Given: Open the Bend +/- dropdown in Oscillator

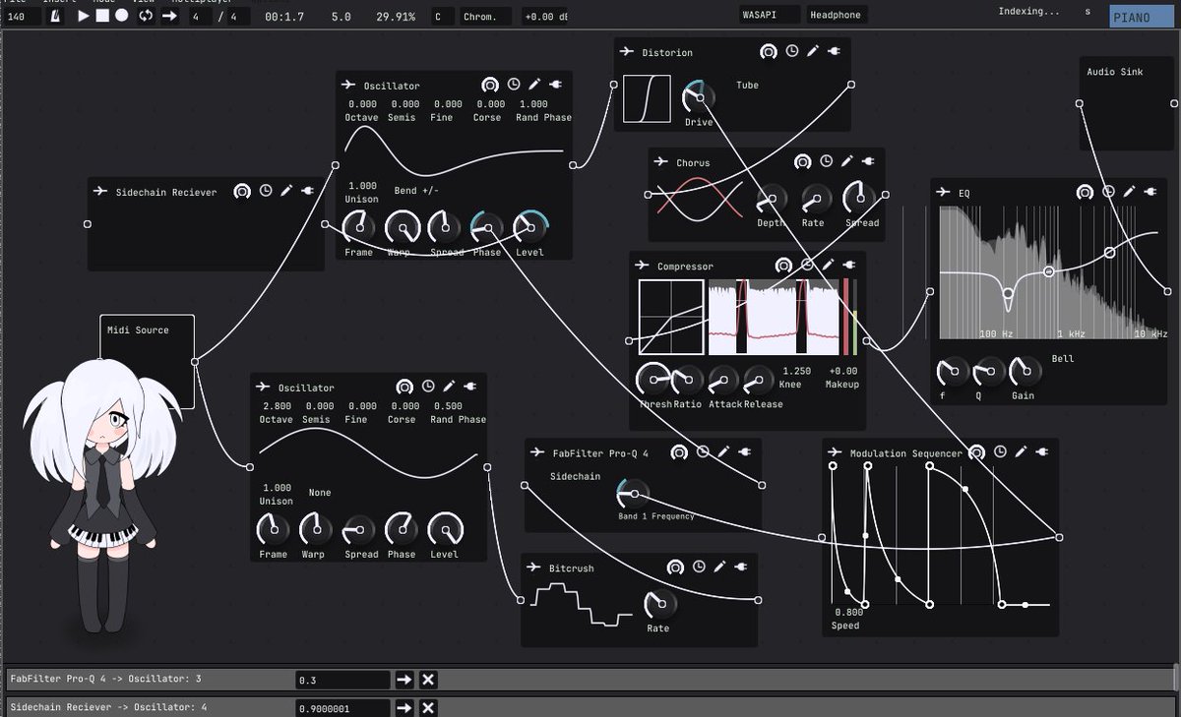Looking at the screenshot, I should tap(416, 191).
